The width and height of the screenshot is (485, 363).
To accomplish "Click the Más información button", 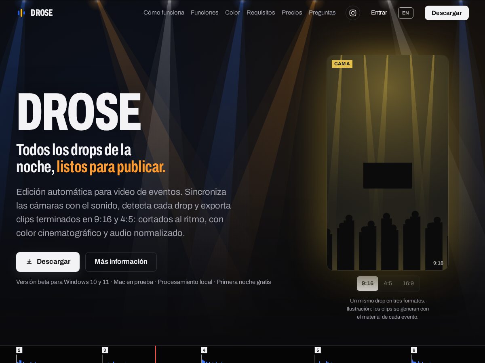I will [121, 262].
